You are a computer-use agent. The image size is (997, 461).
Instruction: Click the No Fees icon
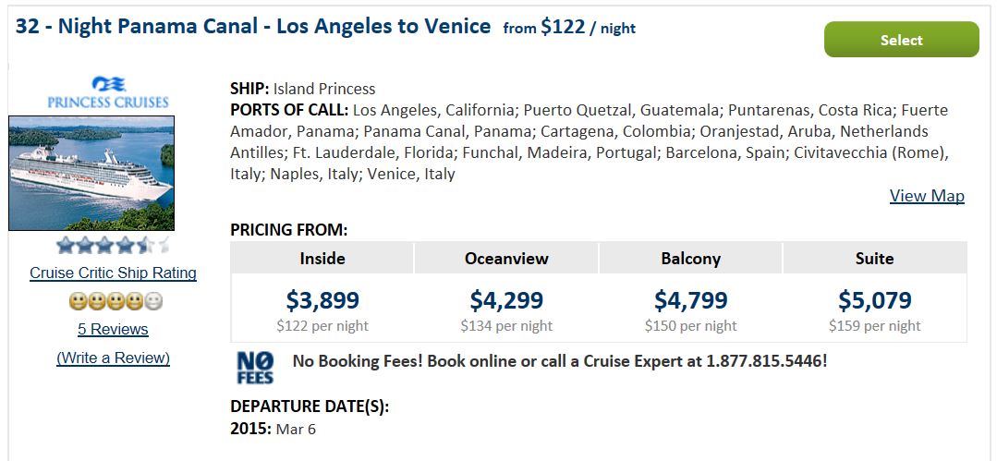click(x=256, y=369)
